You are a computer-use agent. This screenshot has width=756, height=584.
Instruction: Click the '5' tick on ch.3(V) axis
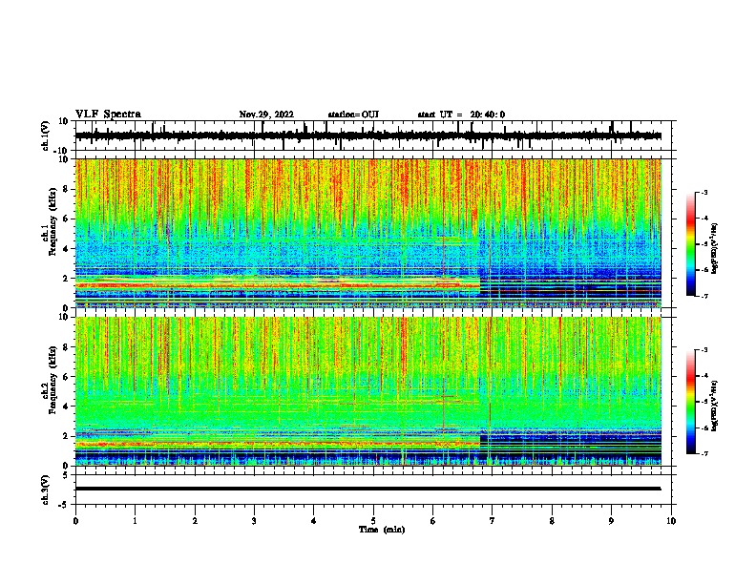[66, 475]
